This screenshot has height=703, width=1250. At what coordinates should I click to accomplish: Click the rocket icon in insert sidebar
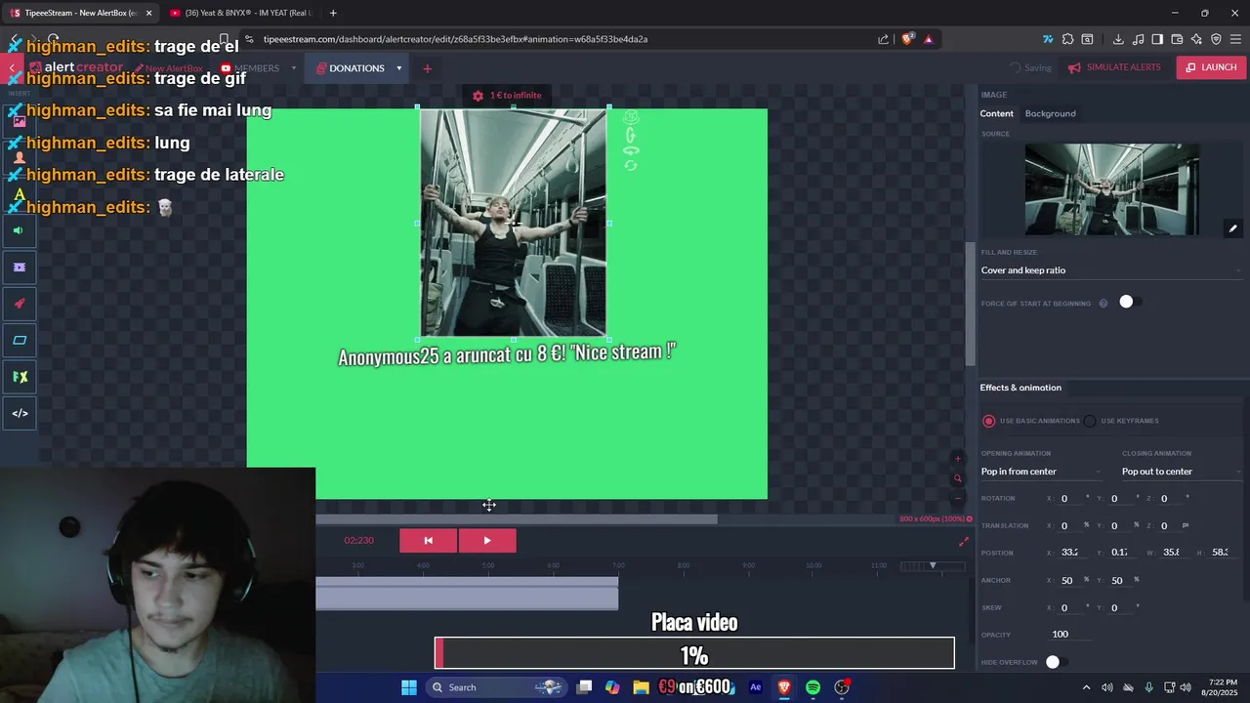click(x=19, y=304)
